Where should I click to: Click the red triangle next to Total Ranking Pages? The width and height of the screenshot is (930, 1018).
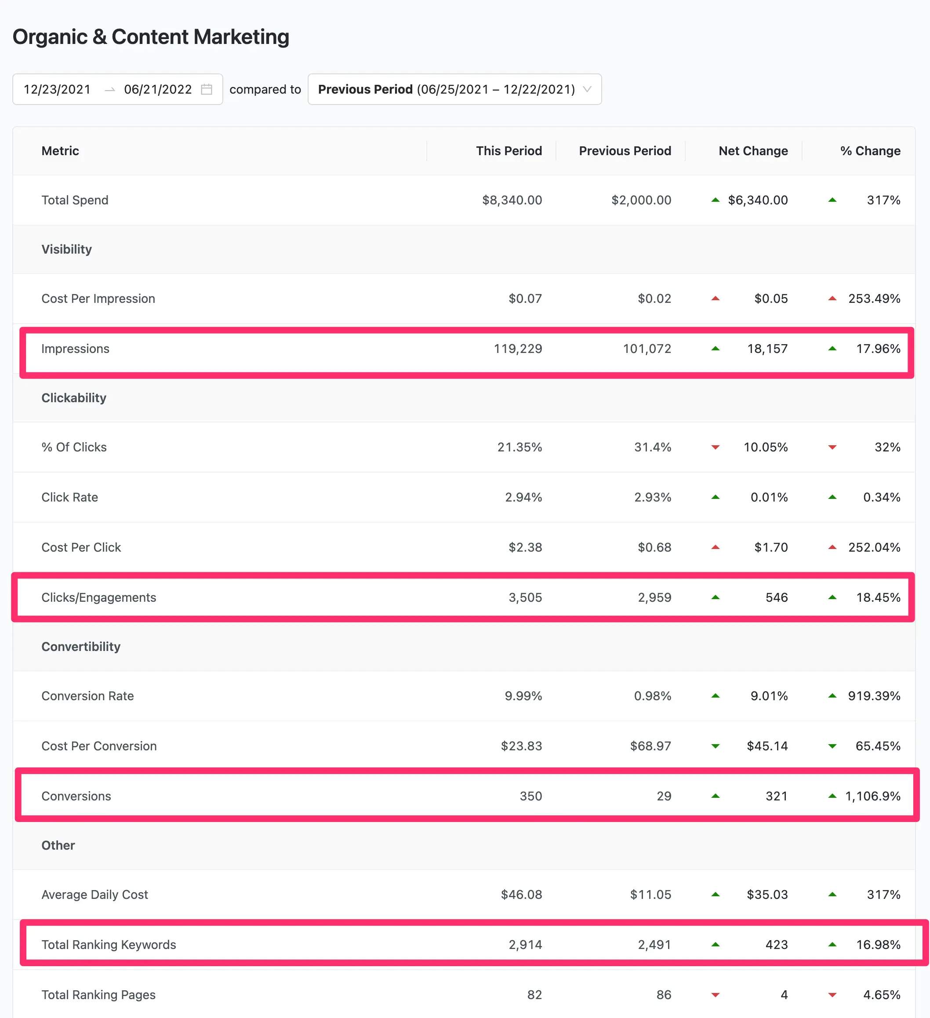point(716,995)
